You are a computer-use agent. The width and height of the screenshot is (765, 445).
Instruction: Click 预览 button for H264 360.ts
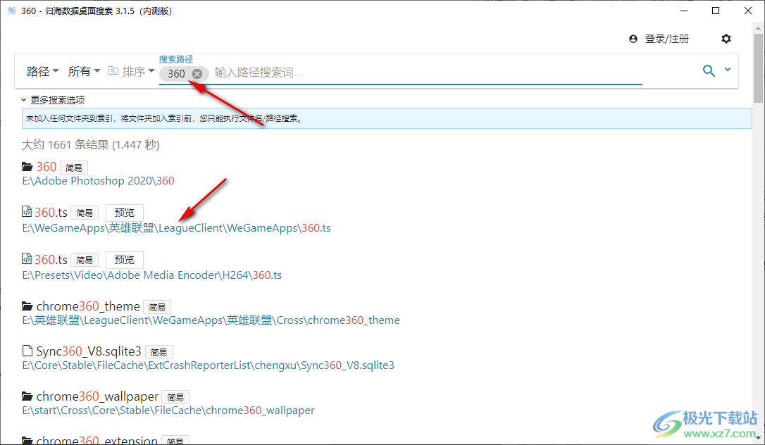125,260
